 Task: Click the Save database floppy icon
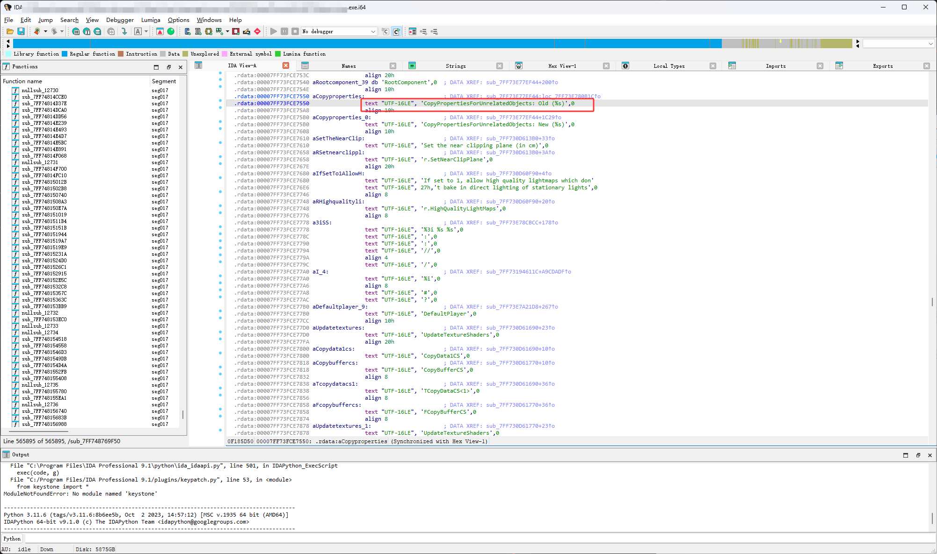(x=21, y=31)
